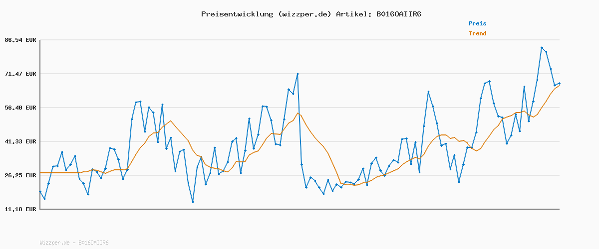The width and height of the screenshot is (599, 249).
Task: Select the 56.40 EUR axis label
Action: tap(19, 108)
